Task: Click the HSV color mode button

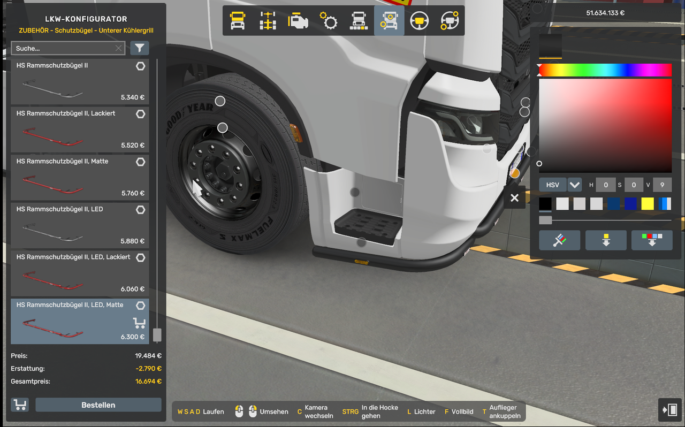Action: [552, 185]
